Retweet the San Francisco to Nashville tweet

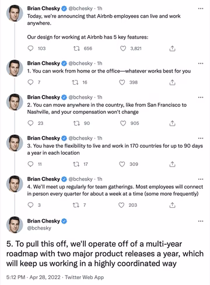coord(76,123)
